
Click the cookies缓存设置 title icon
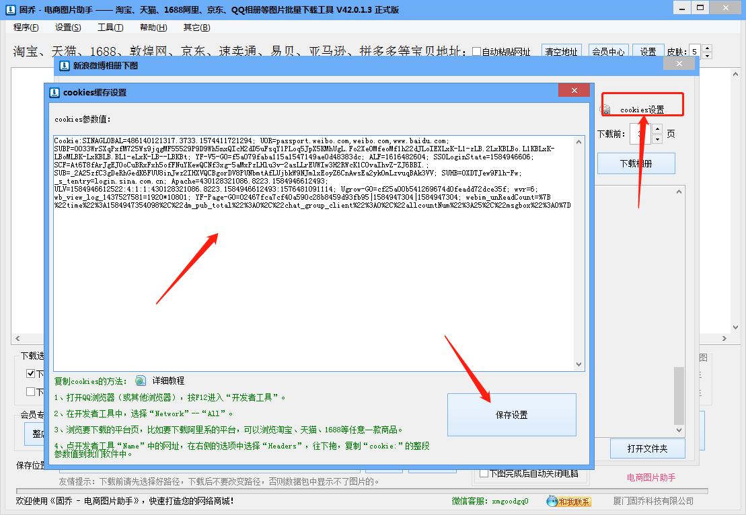[54, 92]
